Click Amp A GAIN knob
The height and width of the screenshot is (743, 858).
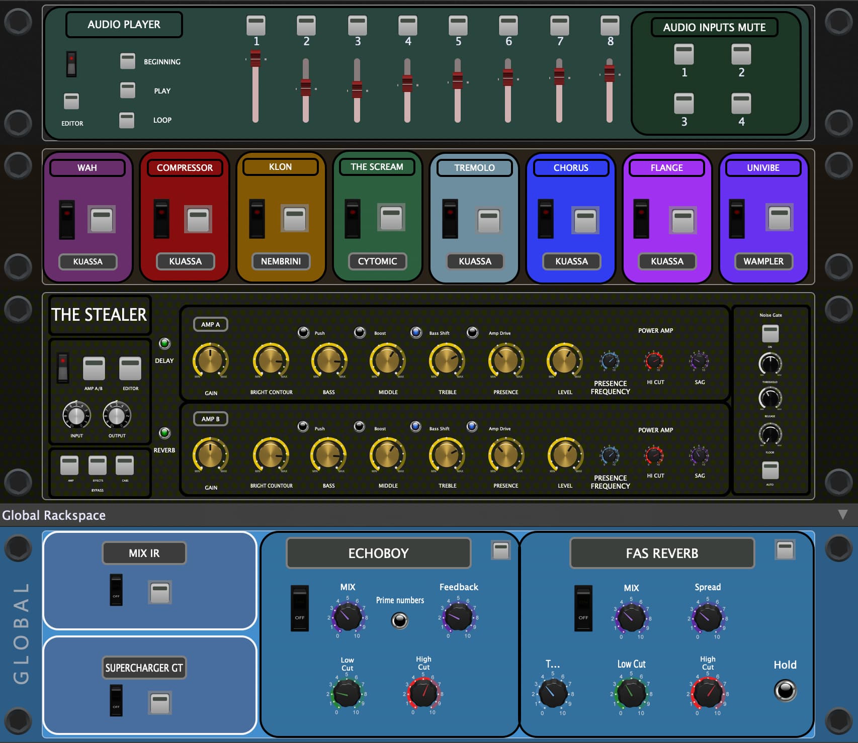pyautogui.click(x=211, y=361)
